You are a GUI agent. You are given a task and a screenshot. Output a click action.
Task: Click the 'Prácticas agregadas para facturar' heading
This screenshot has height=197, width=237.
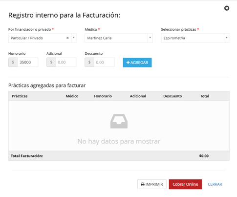point(47,86)
